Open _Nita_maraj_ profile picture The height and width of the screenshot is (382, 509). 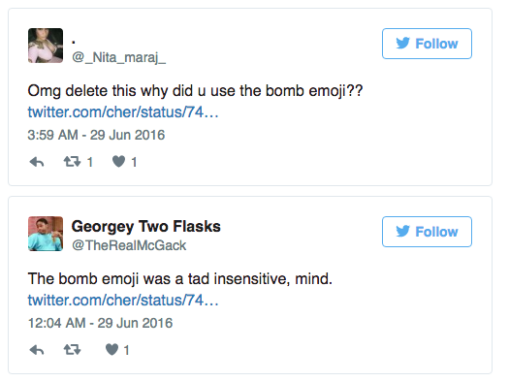click(46, 46)
